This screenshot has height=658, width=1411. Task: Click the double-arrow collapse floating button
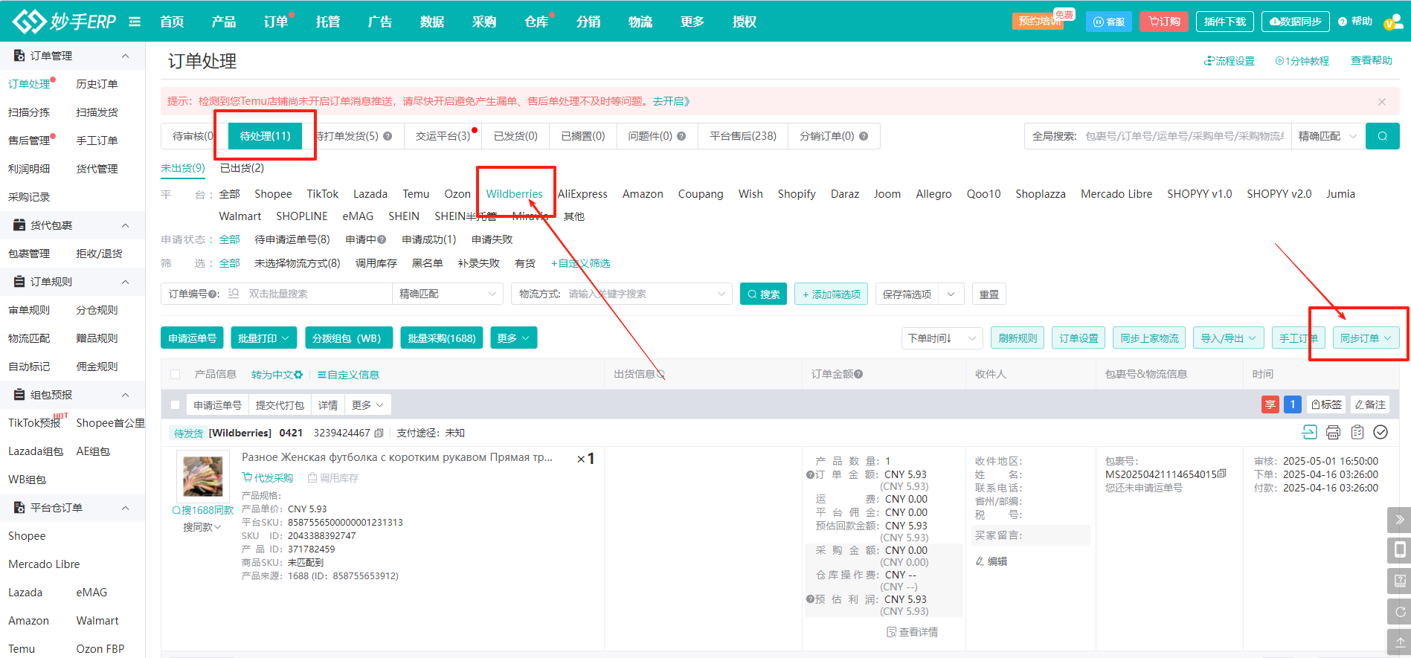point(1399,520)
